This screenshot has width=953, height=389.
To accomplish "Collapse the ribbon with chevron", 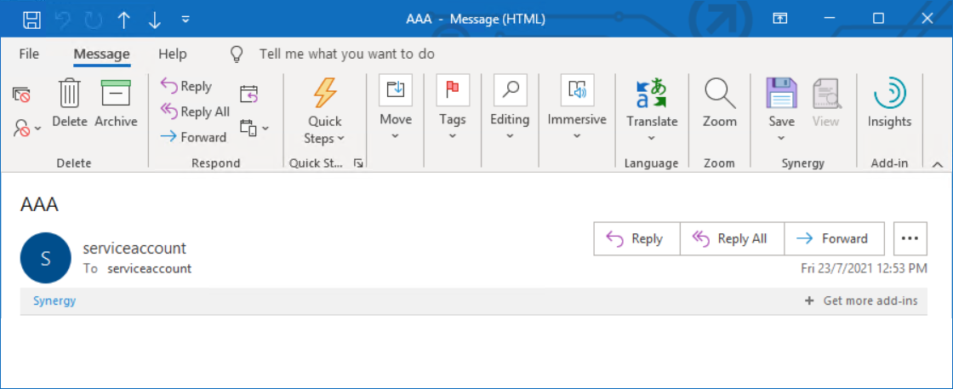I will pyautogui.click(x=937, y=164).
